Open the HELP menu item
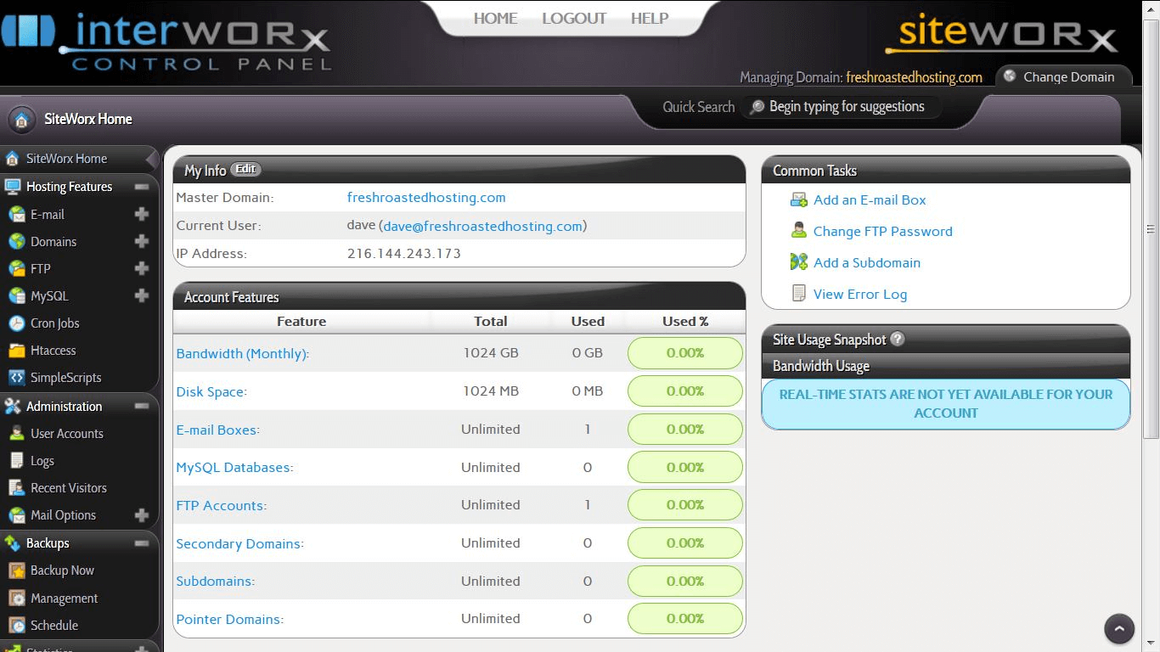 [x=650, y=19]
